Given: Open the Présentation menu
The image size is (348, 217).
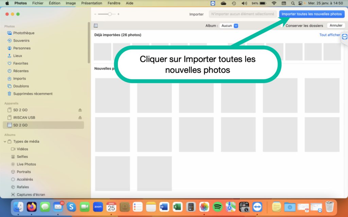Looking at the screenshot, I should [91, 3].
